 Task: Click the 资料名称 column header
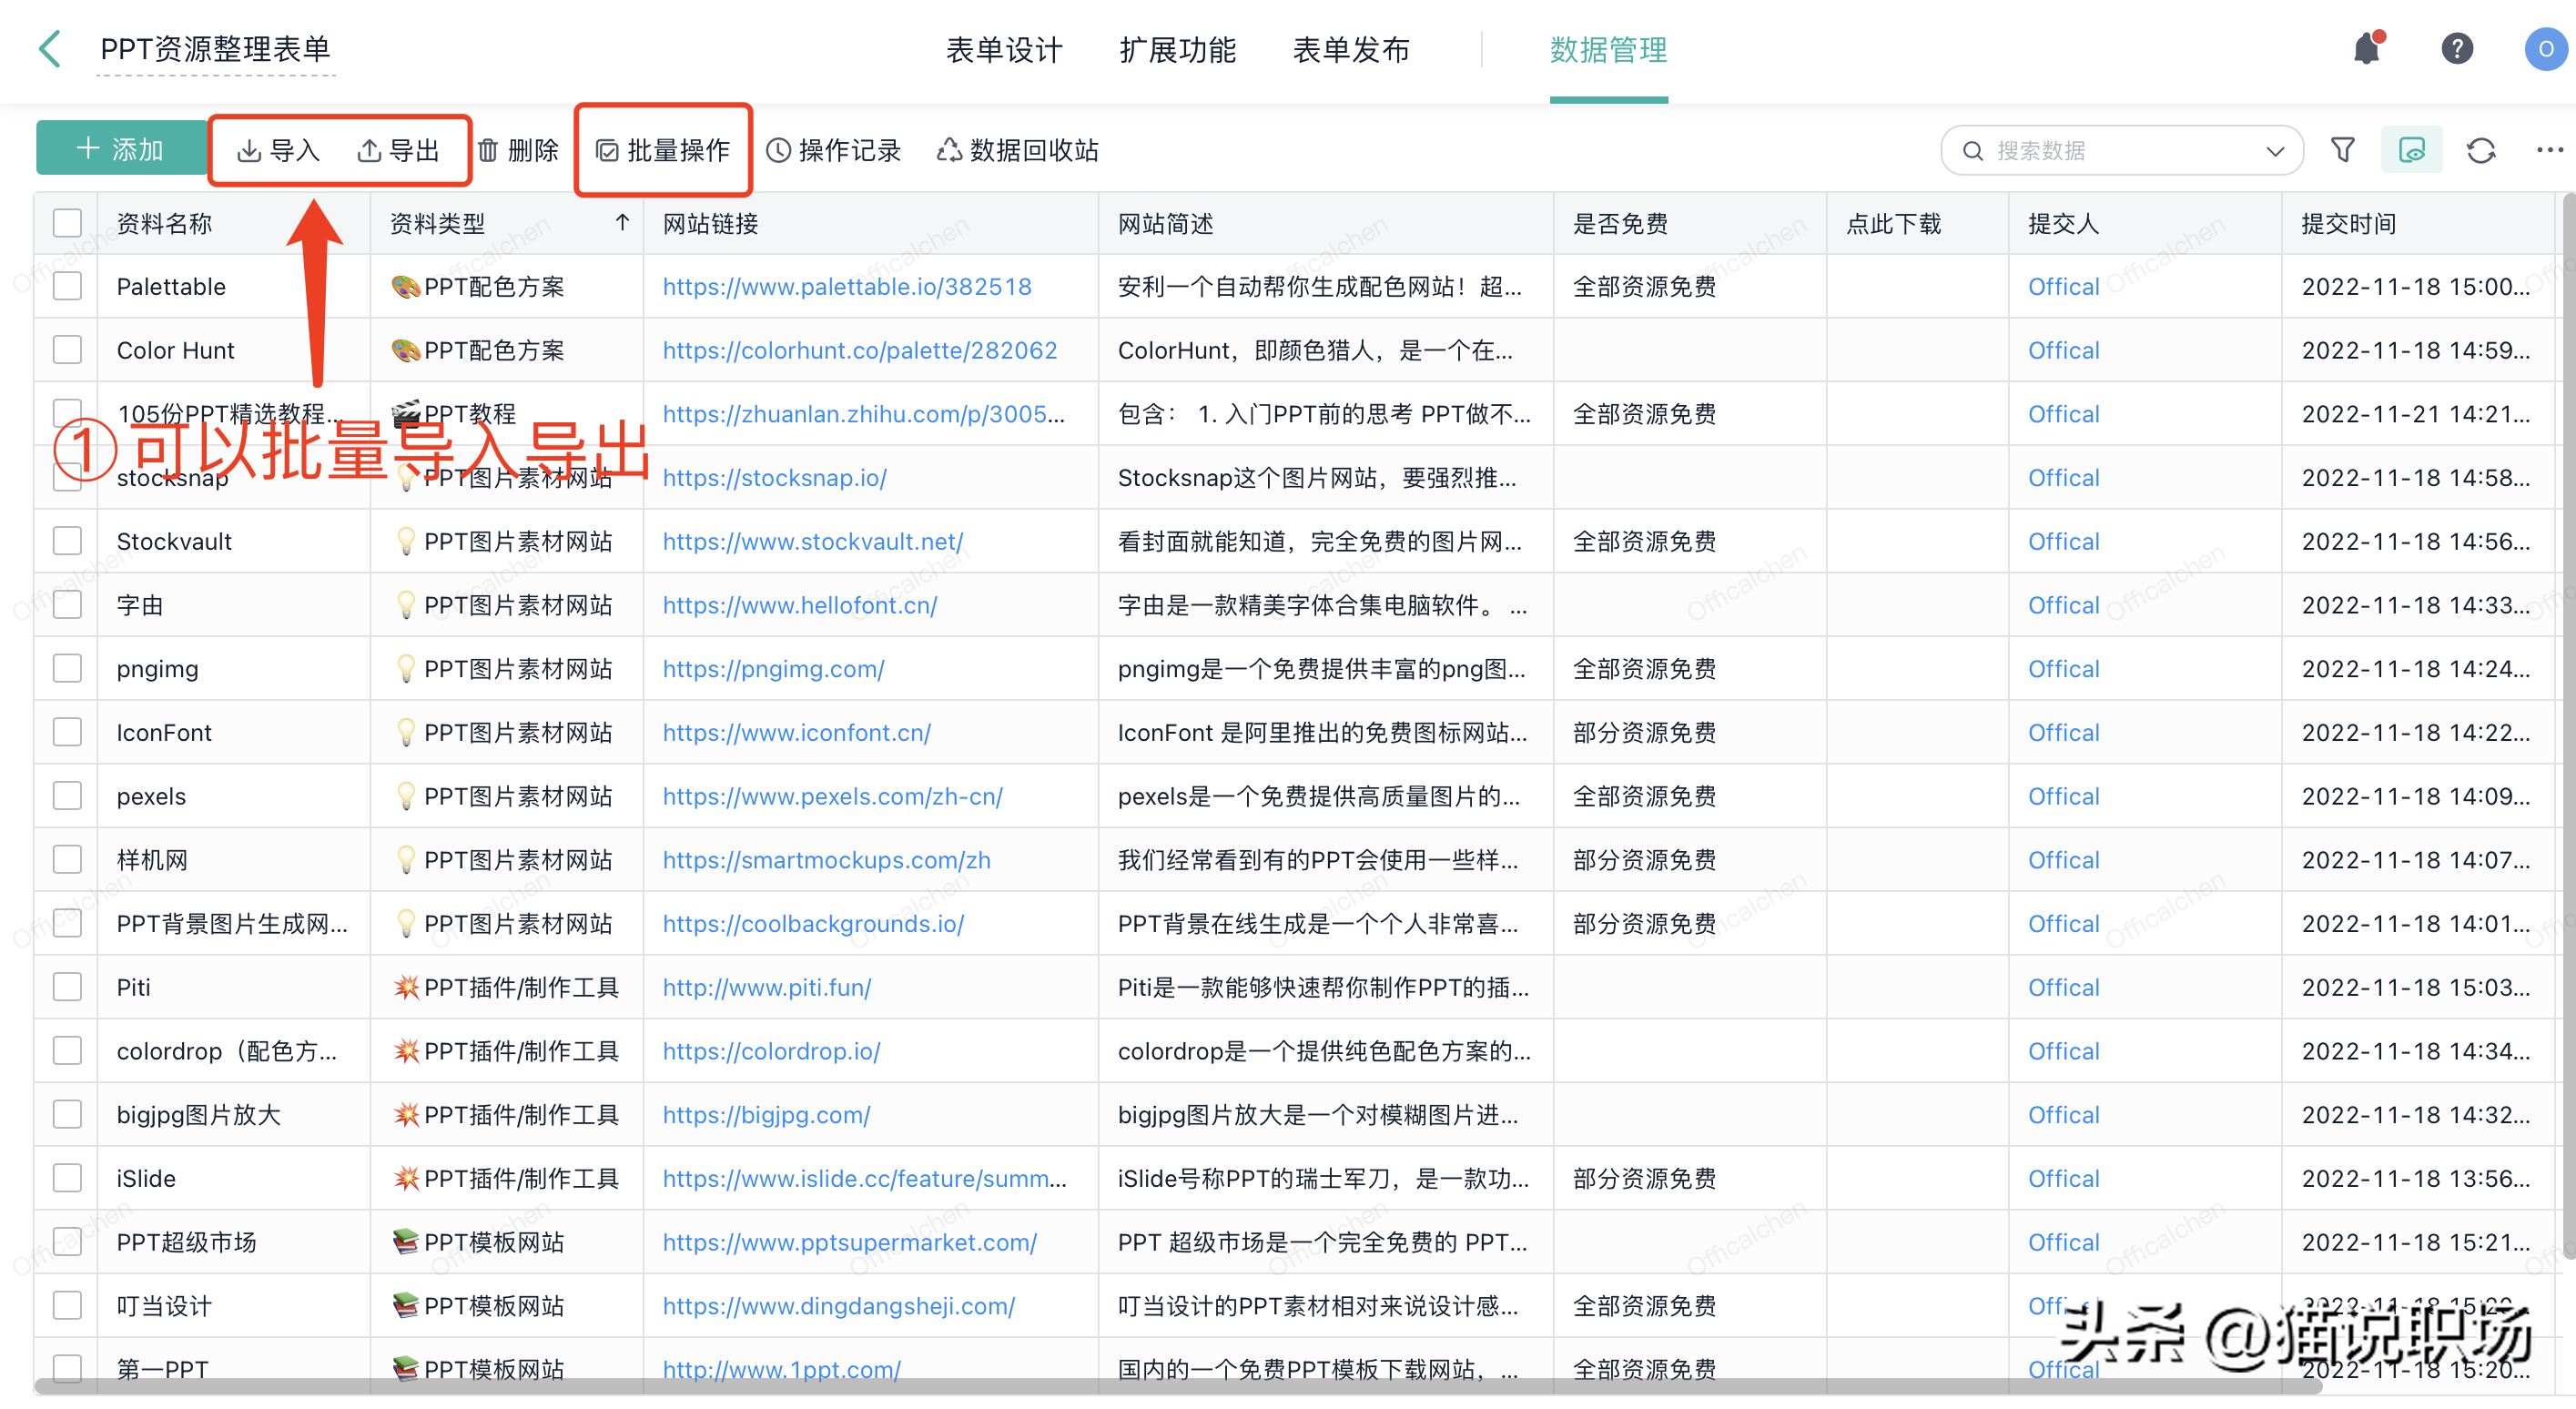[x=164, y=223]
